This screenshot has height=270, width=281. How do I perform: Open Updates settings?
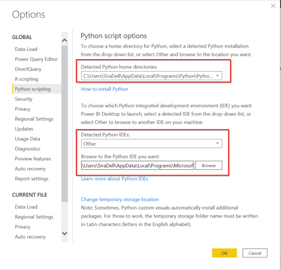point(24,129)
